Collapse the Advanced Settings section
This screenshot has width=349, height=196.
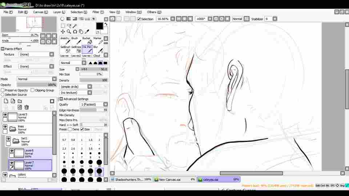[61, 99]
